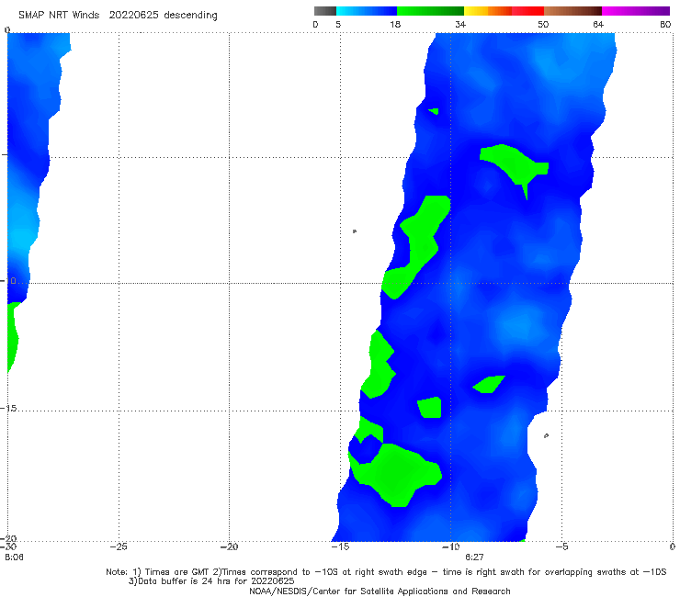The height and width of the screenshot is (597, 680).
Task: Click the color bar label "64"
Action: [598, 25]
